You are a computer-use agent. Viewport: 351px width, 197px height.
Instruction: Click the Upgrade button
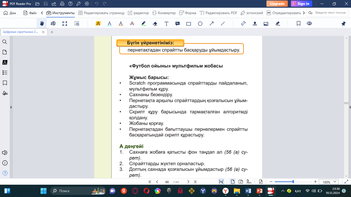(x=277, y=4)
